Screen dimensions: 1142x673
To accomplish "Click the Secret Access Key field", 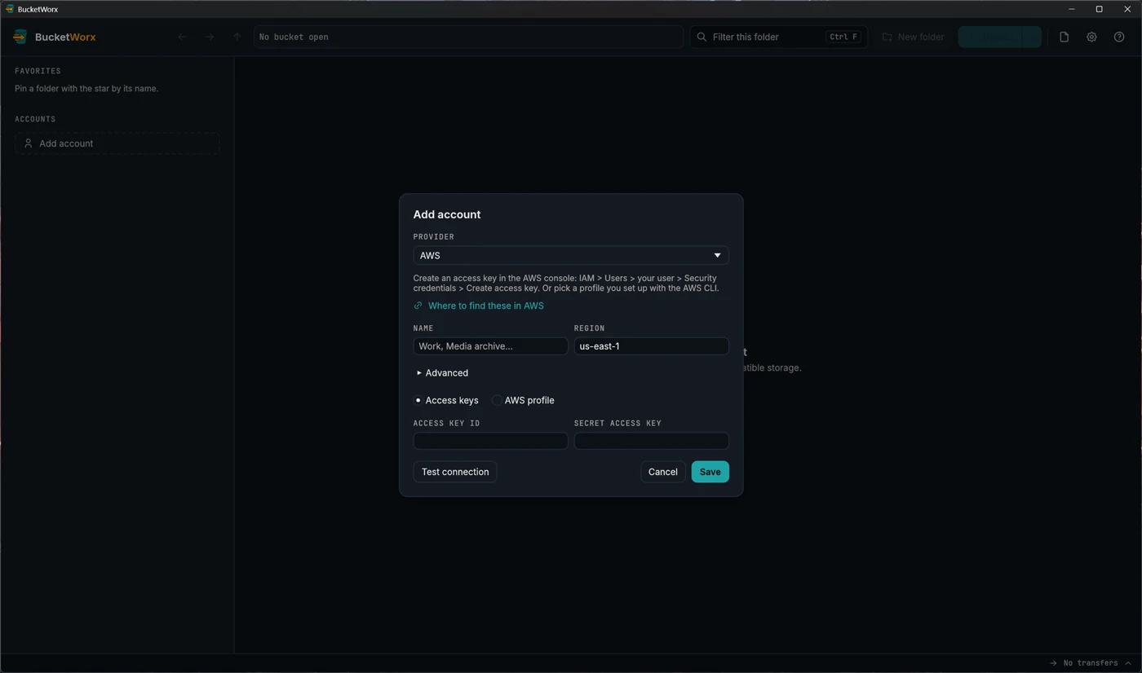I will click(x=651, y=441).
